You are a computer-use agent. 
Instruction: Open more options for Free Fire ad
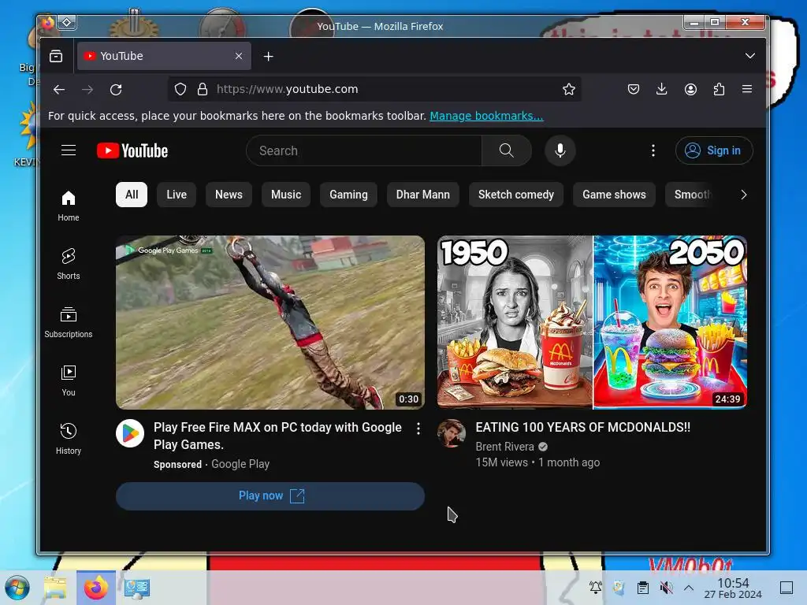pos(418,429)
